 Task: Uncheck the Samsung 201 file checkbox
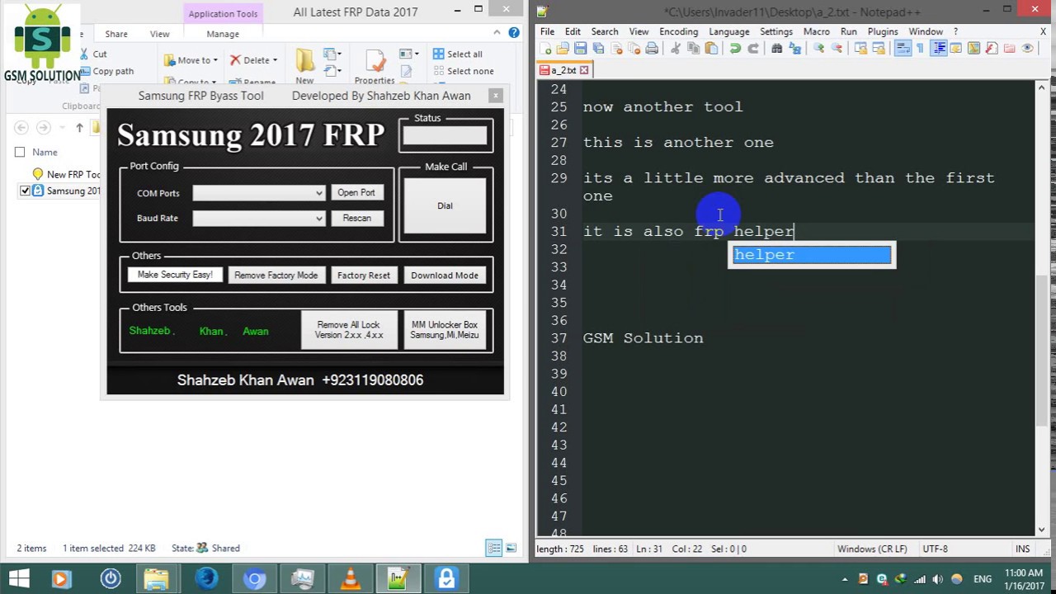[25, 191]
